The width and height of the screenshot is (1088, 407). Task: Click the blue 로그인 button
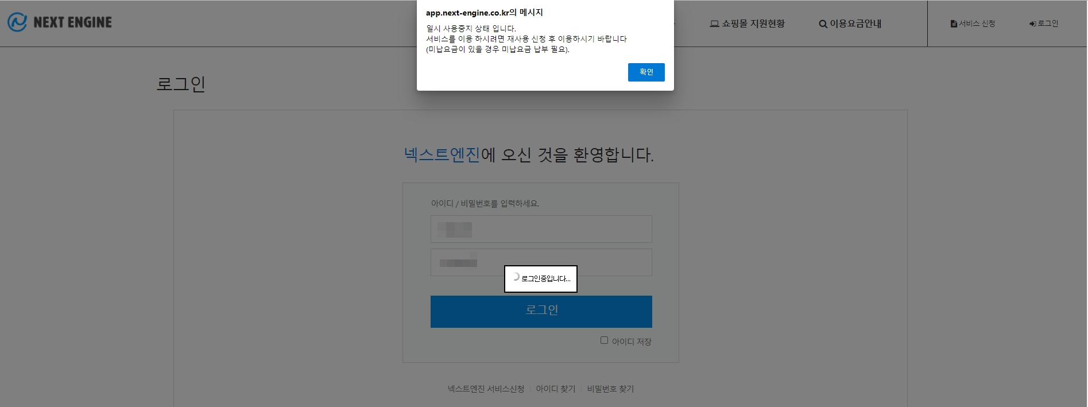pyautogui.click(x=541, y=312)
